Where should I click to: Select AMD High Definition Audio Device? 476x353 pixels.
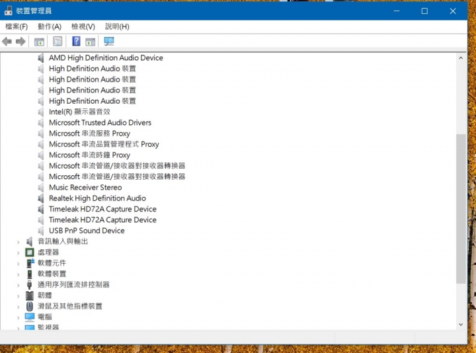point(106,58)
